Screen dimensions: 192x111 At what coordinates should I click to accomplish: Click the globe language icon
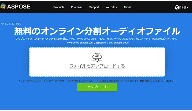tap(177, 7)
